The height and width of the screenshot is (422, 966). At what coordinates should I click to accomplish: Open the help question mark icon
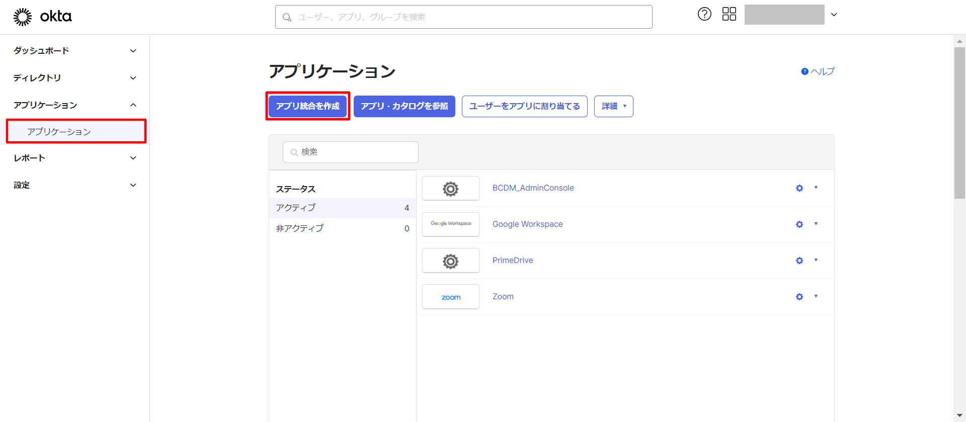click(x=704, y=14)
